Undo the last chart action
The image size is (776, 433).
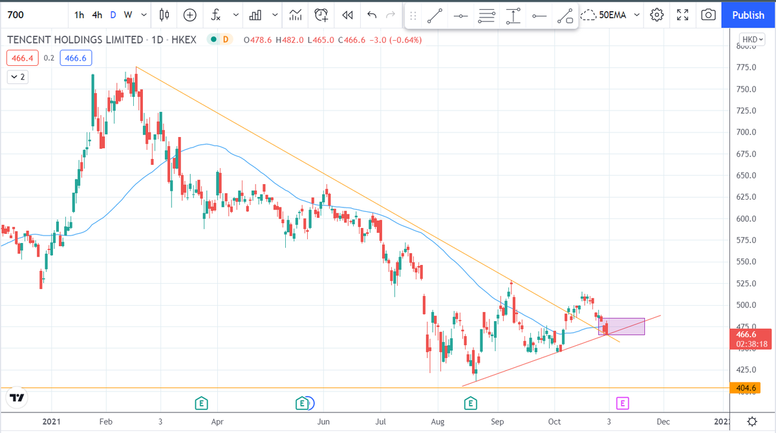371,14
